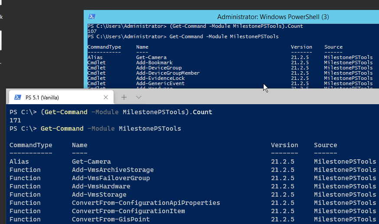379x224 pixels.
Task: Click ConvertFrom-ConfigurationItem entry
Action: coord(128,211)
